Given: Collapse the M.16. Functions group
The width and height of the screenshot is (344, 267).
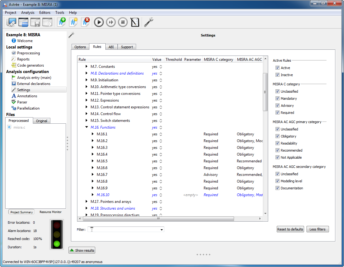Looking at the screenshot, I should [x=86, y=127].
